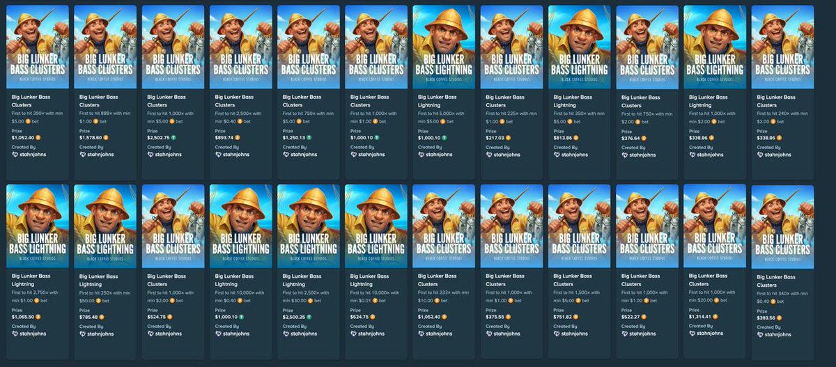Click the Bitcoin icon beside the $1,578.60 prize
Viewport: 836px width, 367px height.
point(106,137)
